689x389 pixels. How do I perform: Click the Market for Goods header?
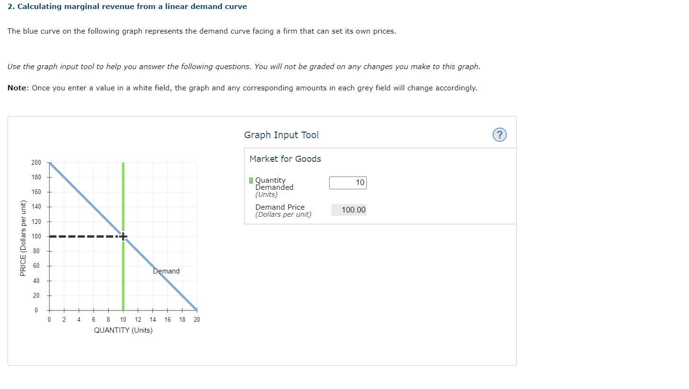285,159
